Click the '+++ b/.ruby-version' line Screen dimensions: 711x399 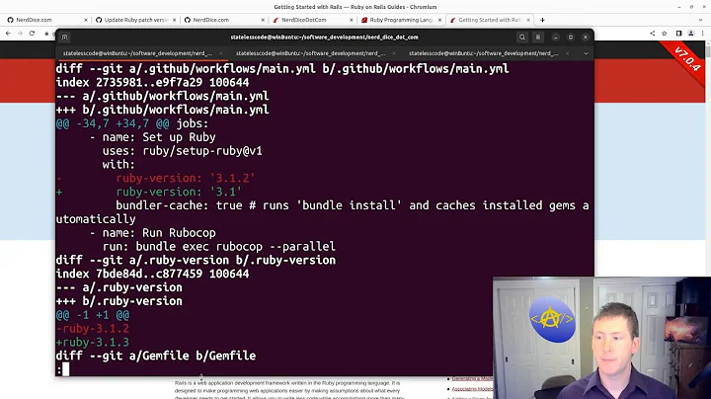[119, 301]
